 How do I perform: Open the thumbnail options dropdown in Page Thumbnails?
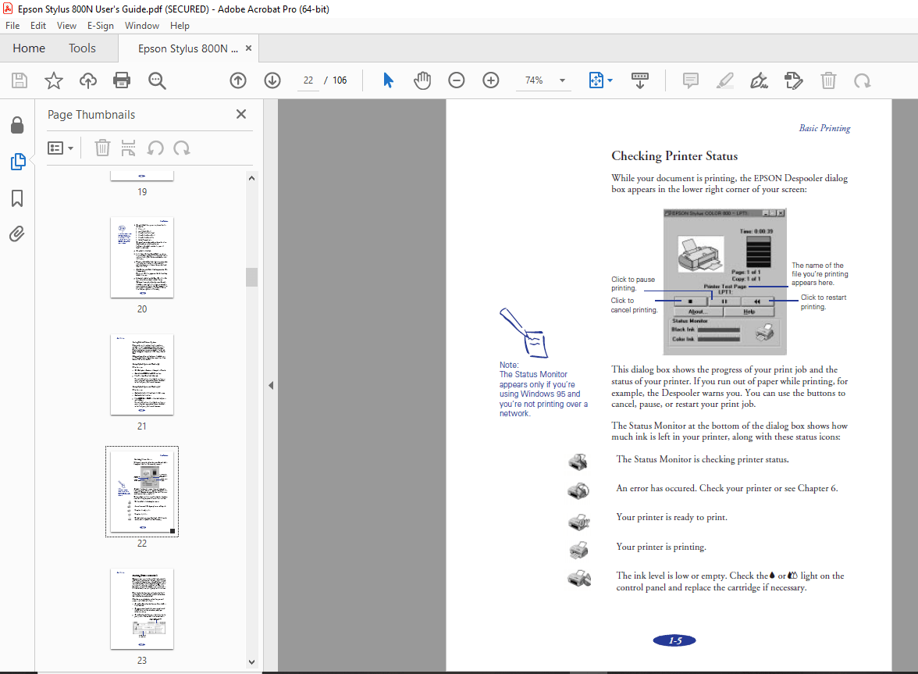coord(60,148)
